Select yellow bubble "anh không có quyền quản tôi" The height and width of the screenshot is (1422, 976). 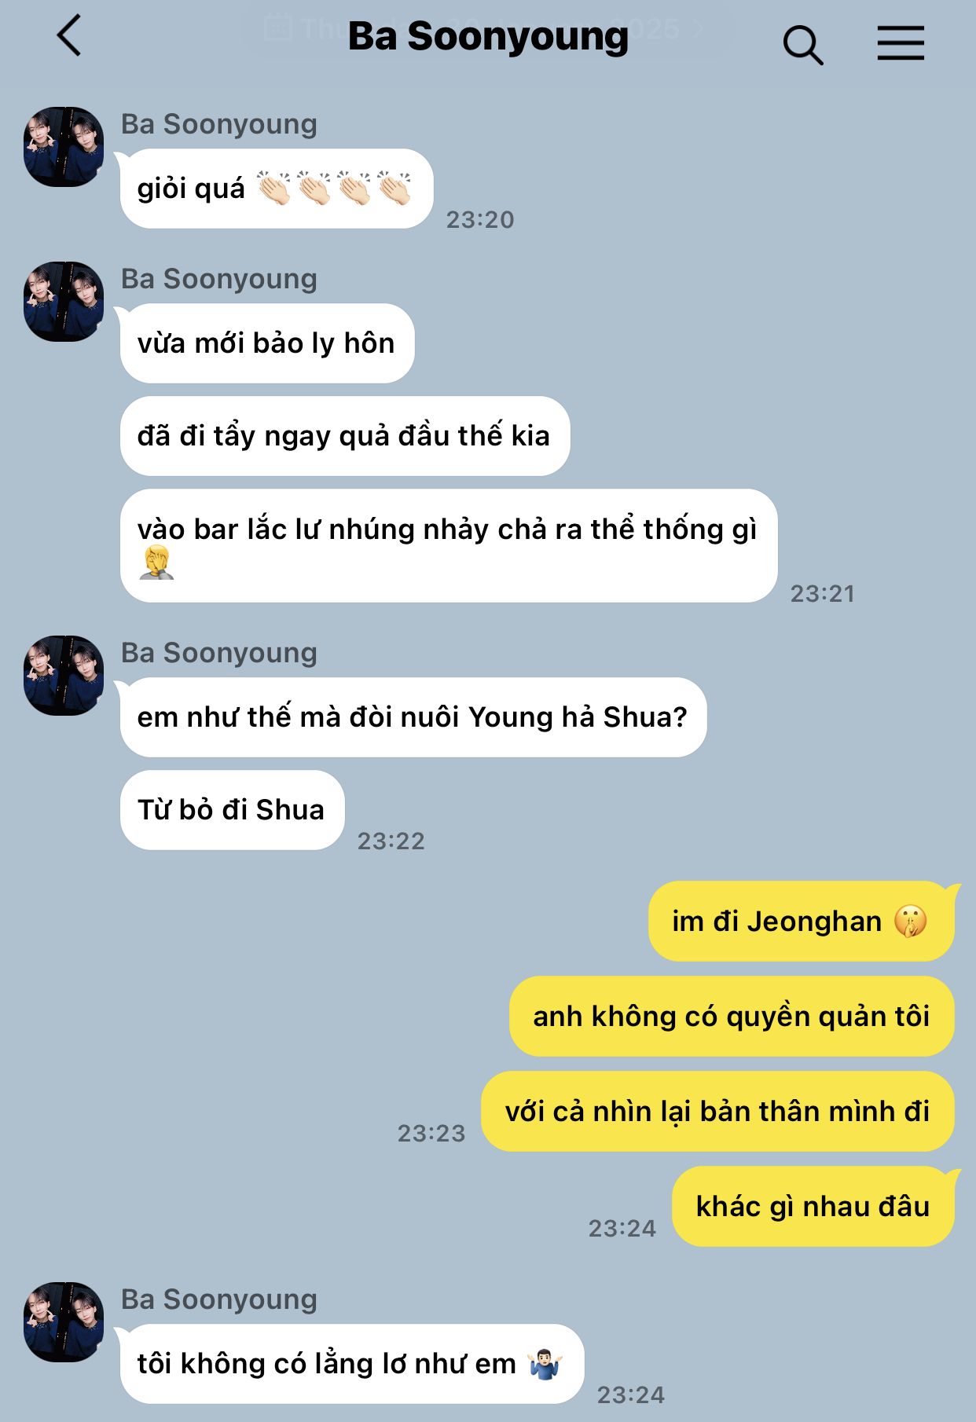pyautogui.click(x=732, y=1016)
